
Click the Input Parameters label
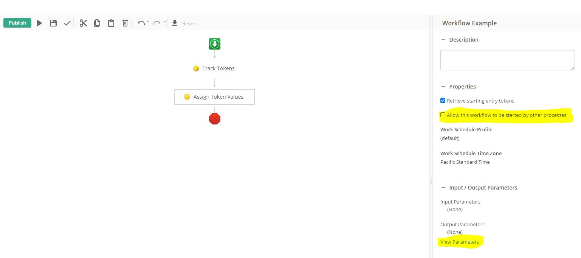(460, 202)
